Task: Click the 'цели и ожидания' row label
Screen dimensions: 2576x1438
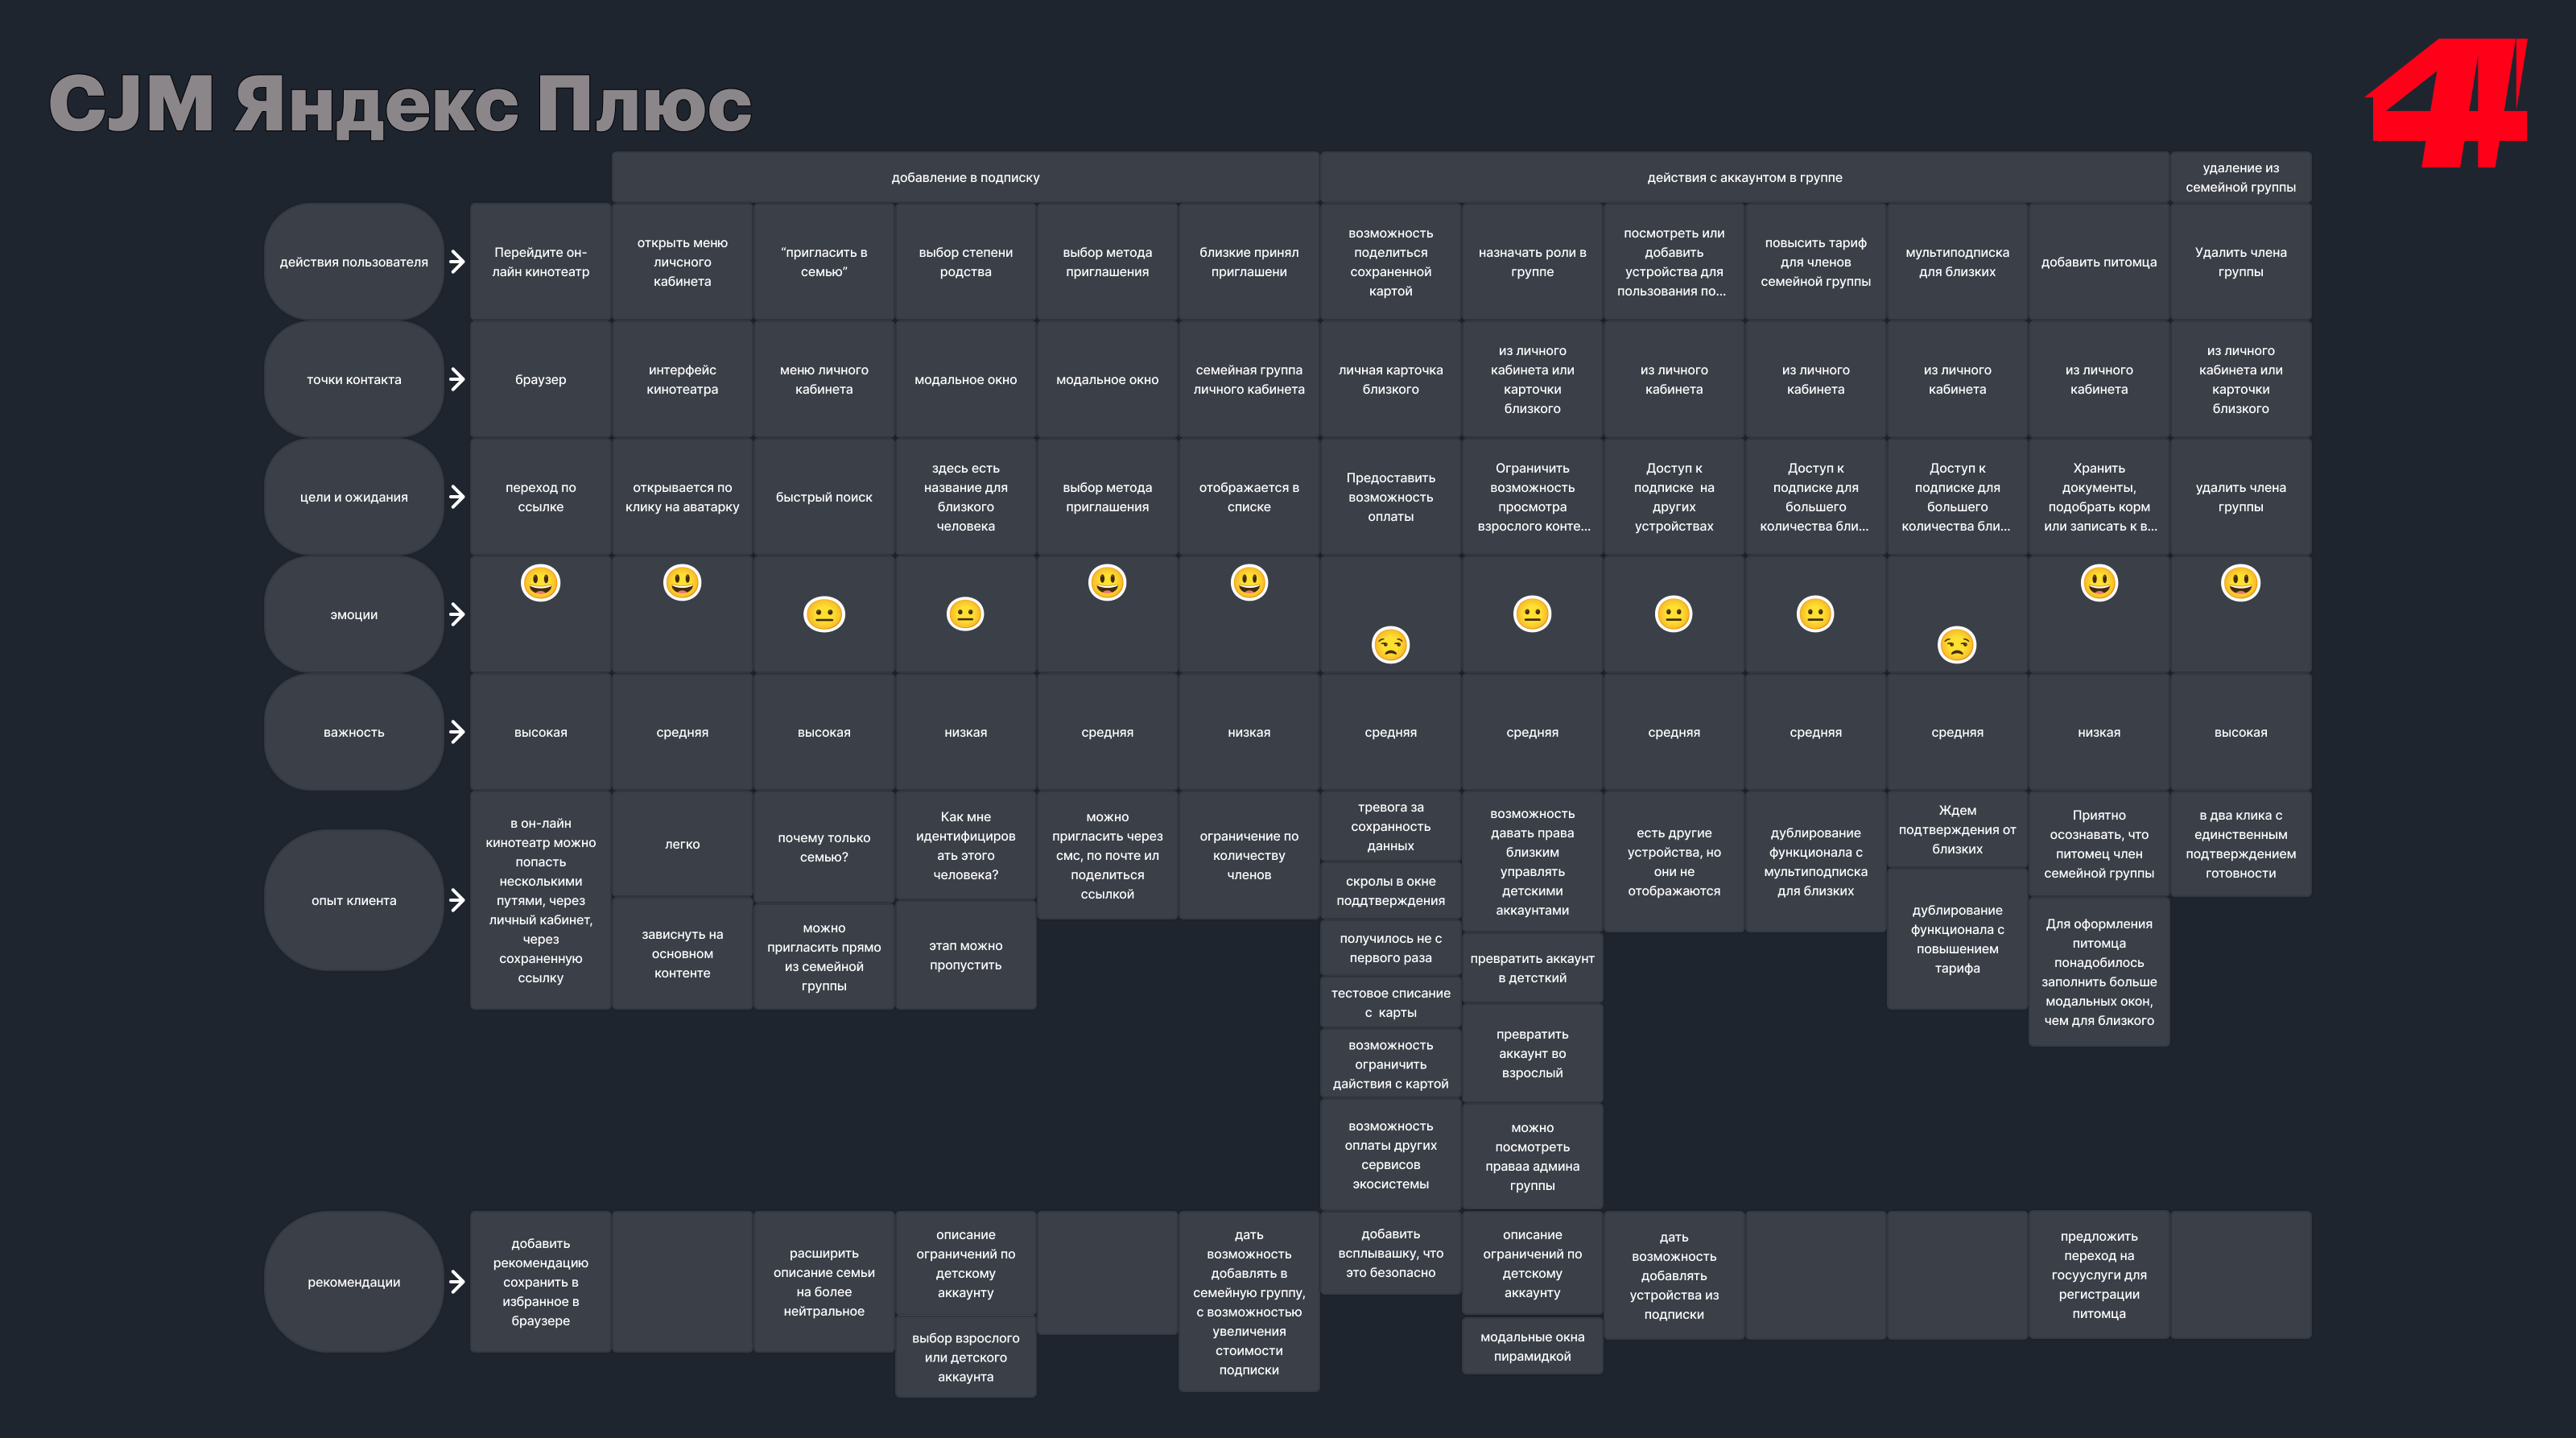Action: tap(354, 497)
